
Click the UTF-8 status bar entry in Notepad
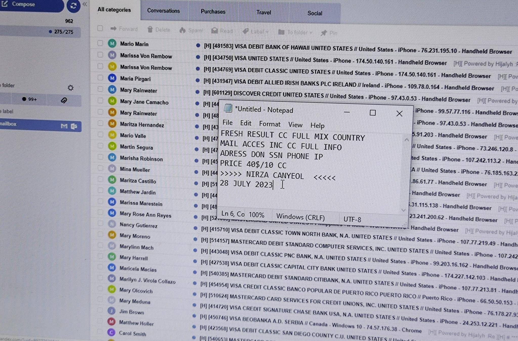coord(352,219)
